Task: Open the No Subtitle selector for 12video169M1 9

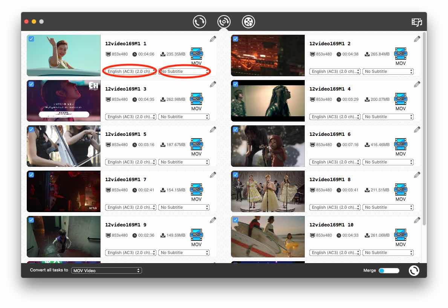Action: click(x=184, y=252)
